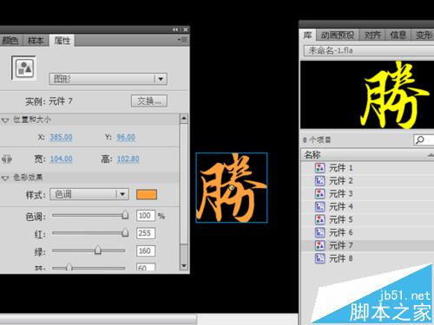Click the 交换... button
The height and width of the screenshot is (325, 434).
pyautogui.click(x=149, y=101)
